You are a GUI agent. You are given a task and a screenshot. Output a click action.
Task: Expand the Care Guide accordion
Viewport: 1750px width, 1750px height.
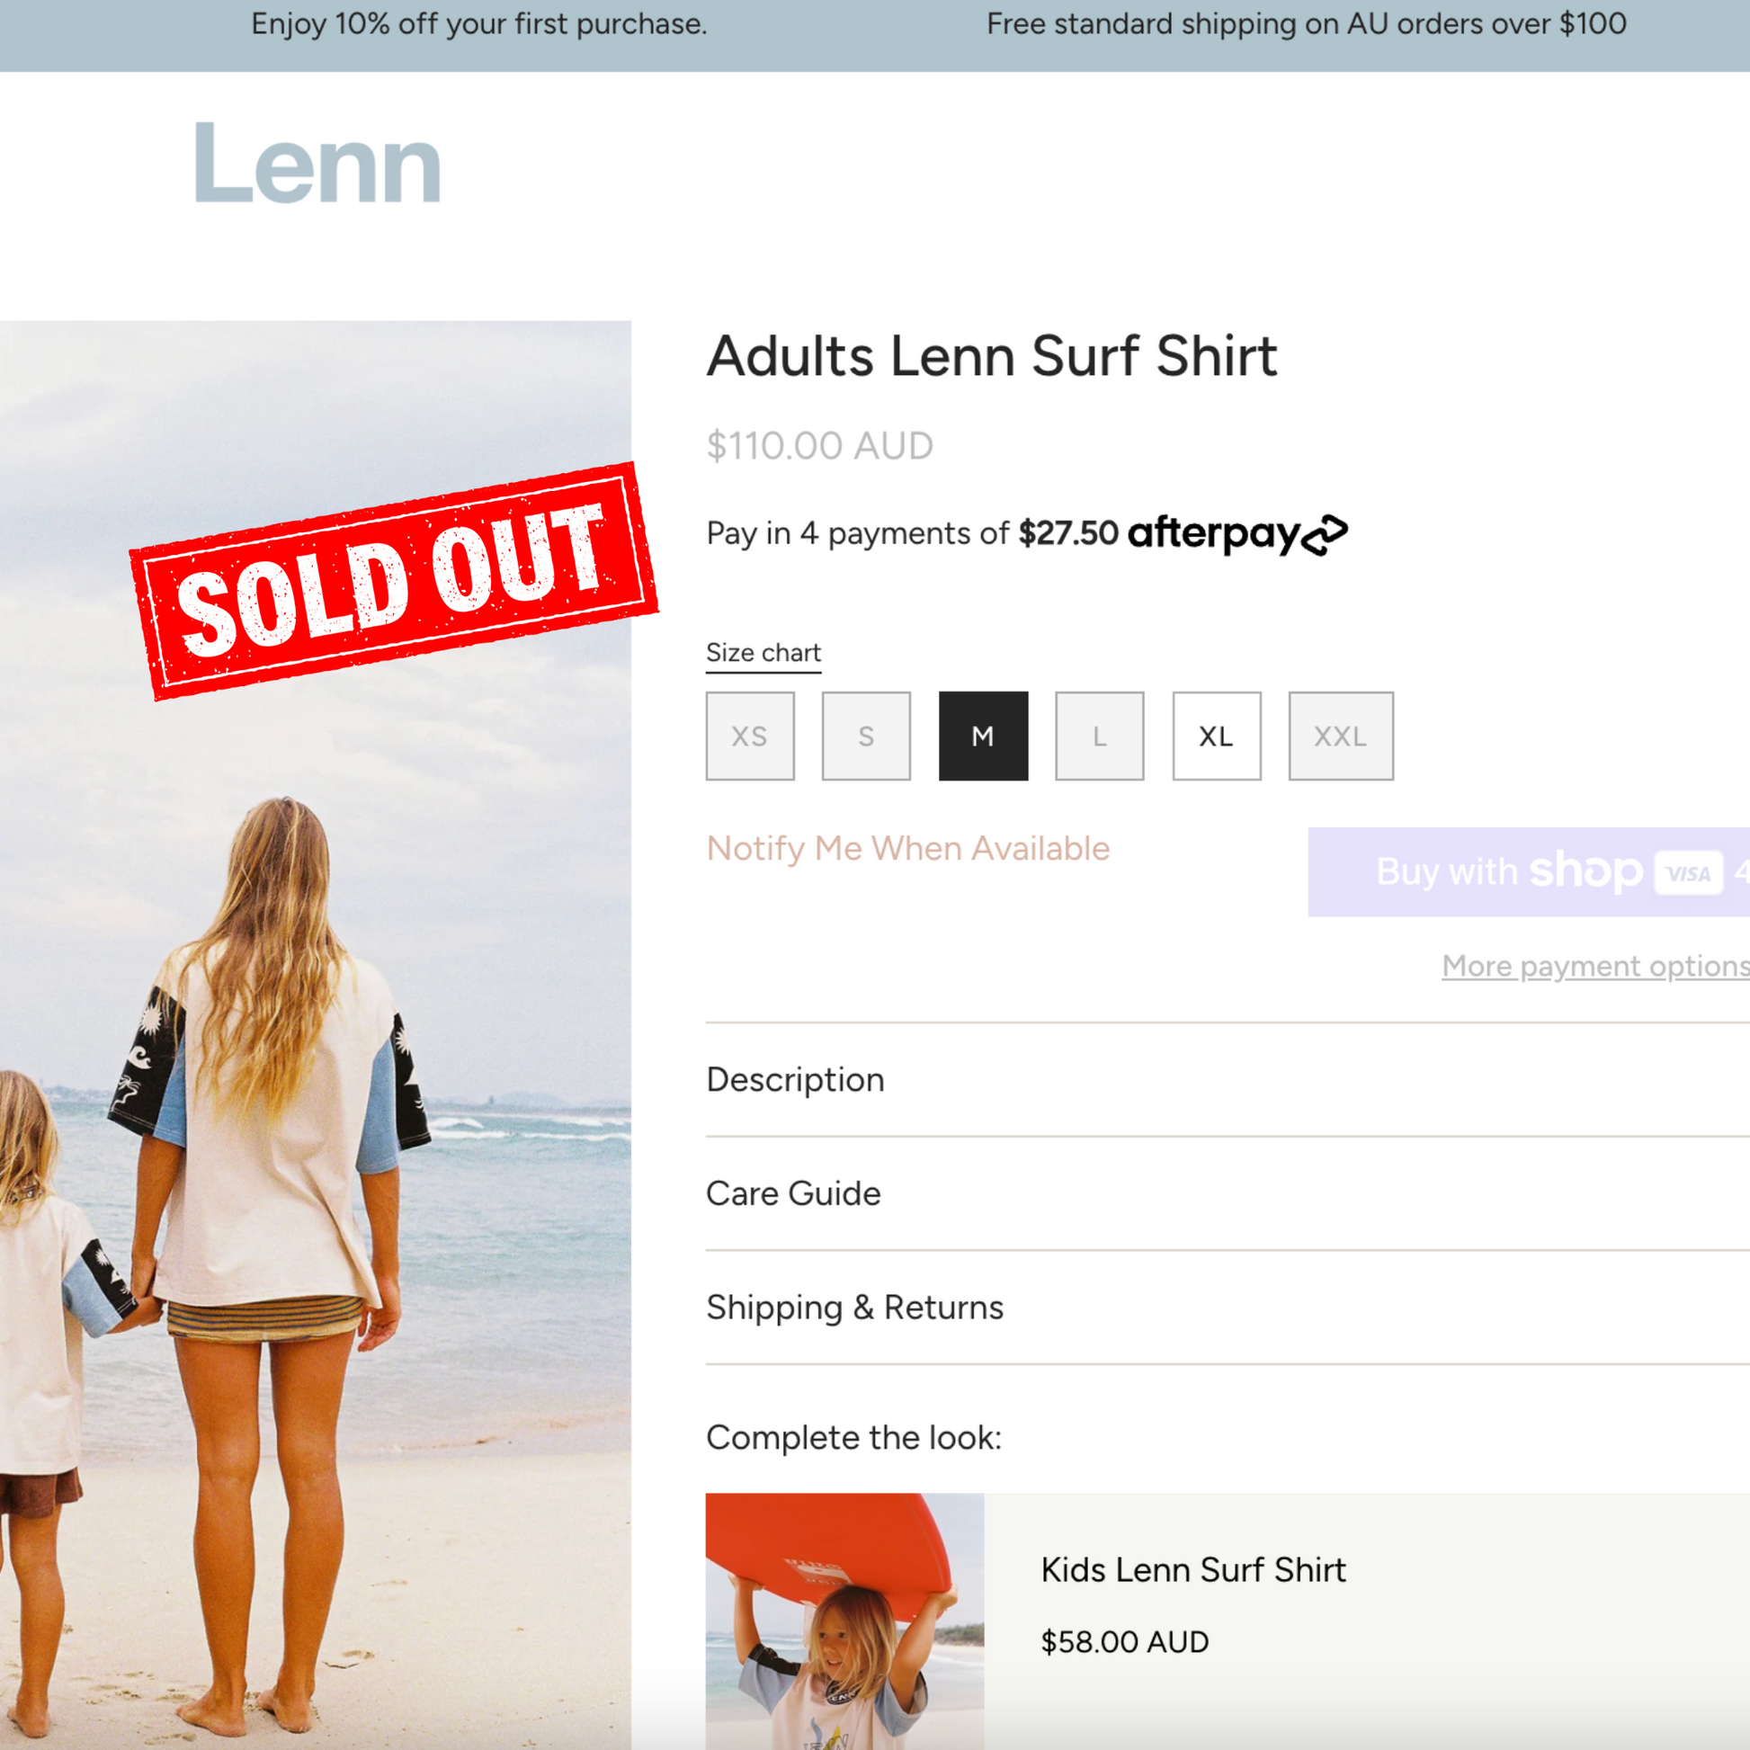[793, 1194]
